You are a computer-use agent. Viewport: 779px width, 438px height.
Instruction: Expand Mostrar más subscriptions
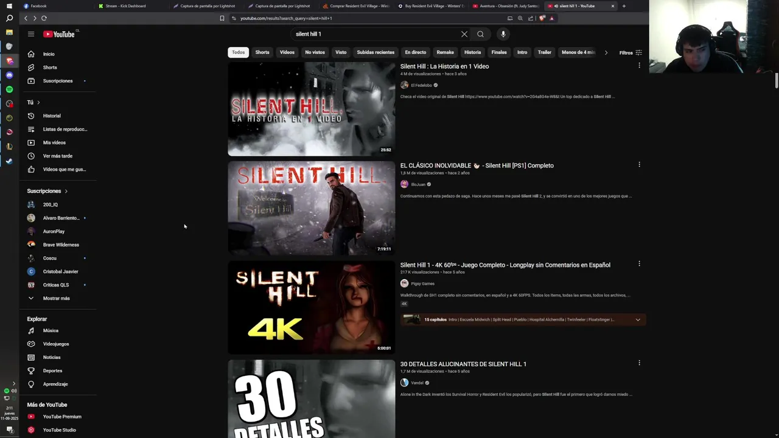(x=57, y=298)
